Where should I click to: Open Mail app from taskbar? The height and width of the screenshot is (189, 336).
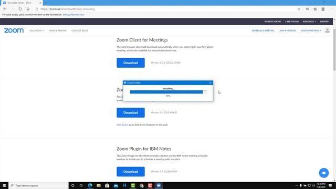(x=115, y=185)
